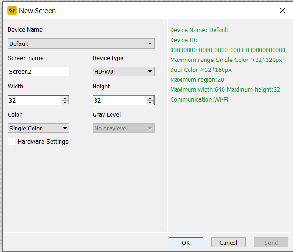The height and width of the screenshot is (252, 293).
Task: Enable the Hardware Settings checkbox
Action: pyautogui.click(x=11, y=141)
